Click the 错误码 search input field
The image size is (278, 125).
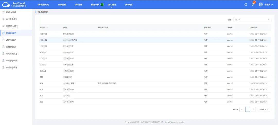[252, 19]
